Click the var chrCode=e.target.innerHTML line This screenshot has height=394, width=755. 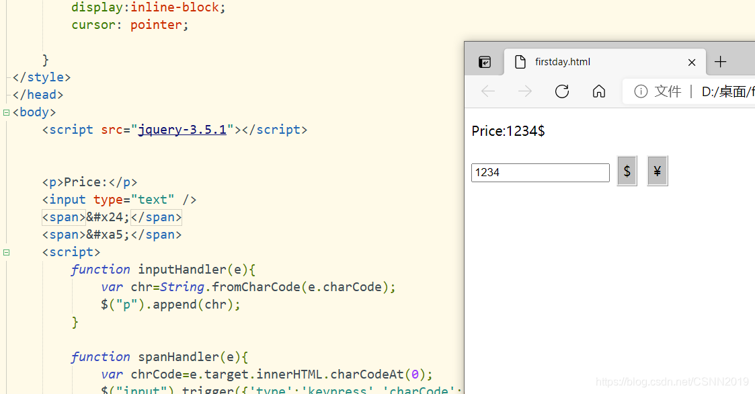[x=267, y=375]
